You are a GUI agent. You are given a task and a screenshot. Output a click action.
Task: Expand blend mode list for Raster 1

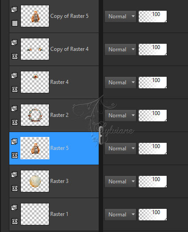(120, 215)
